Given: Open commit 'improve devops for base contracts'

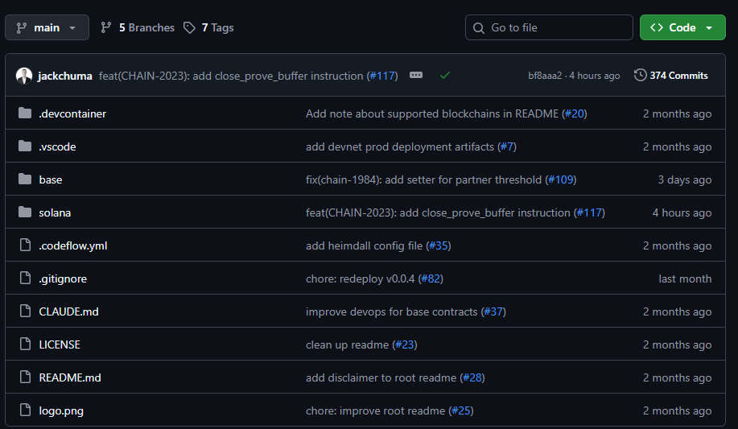Looking at the screenshot, I should [x=392, y=311].
